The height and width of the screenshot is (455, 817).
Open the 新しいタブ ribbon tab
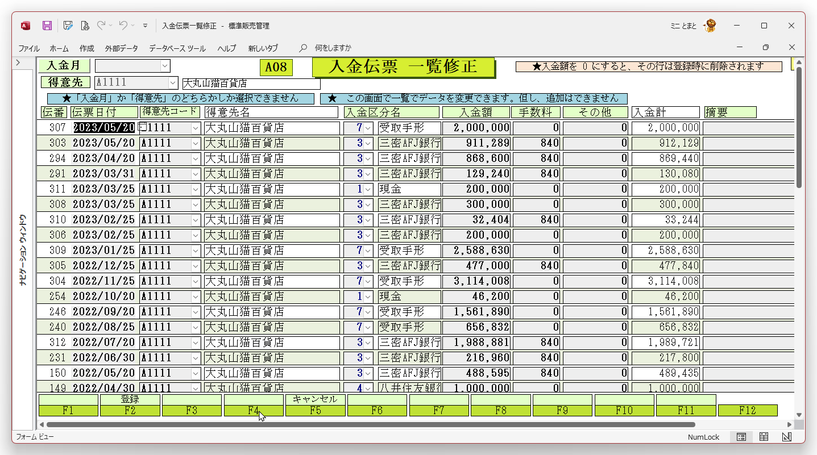(x=263, y=48)
